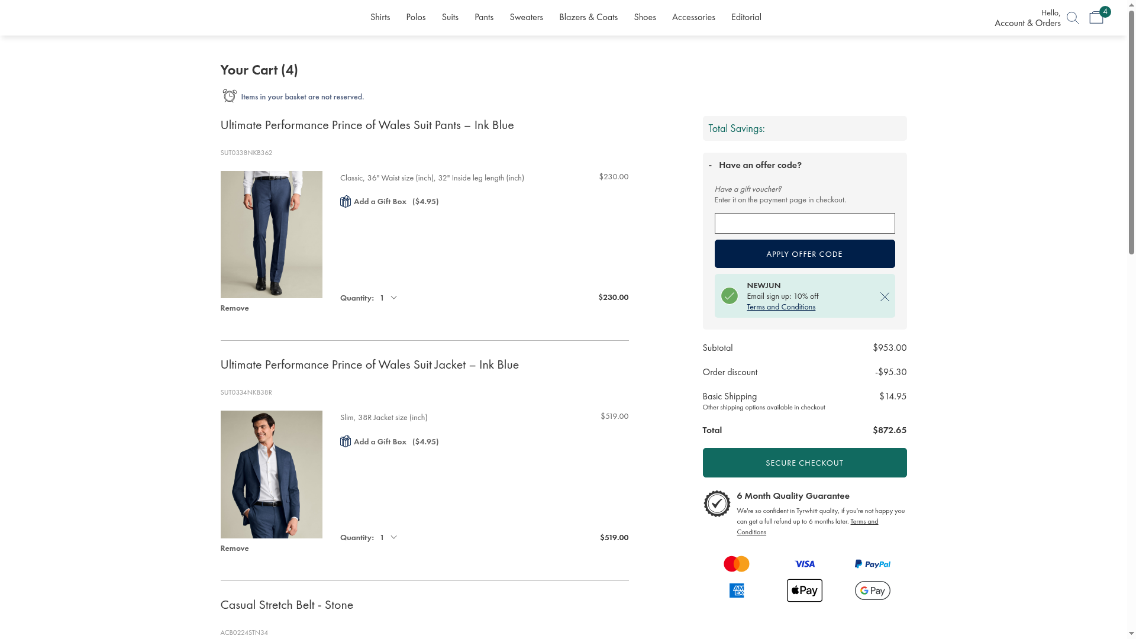Open NEWJUN Terms and Conditions link
Screen dimensions: 1136x639
click(780, 306)
